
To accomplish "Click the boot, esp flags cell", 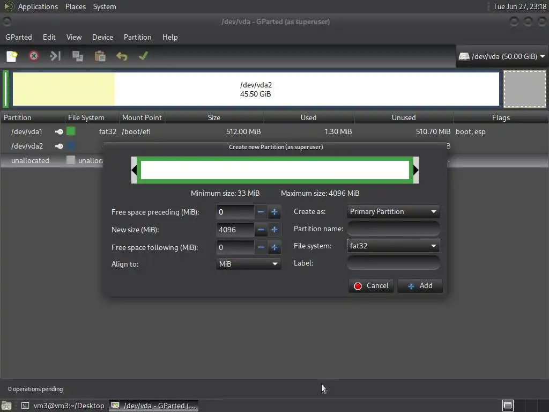I will click(470, 132).
